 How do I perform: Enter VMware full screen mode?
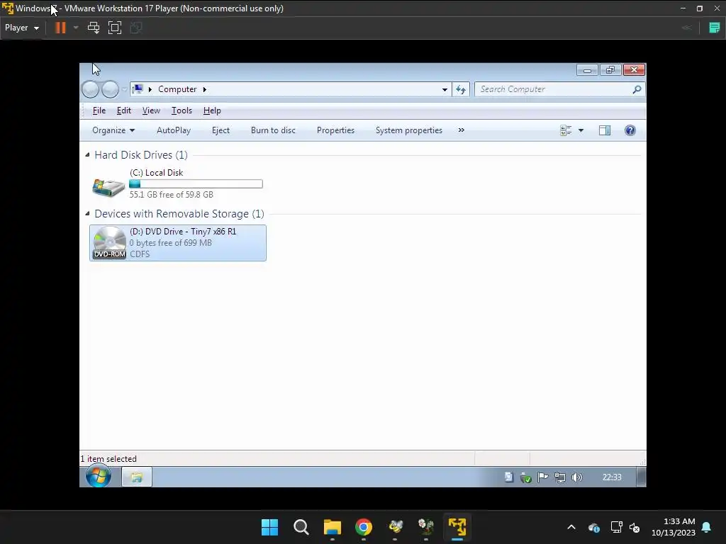tap(115, 28)
